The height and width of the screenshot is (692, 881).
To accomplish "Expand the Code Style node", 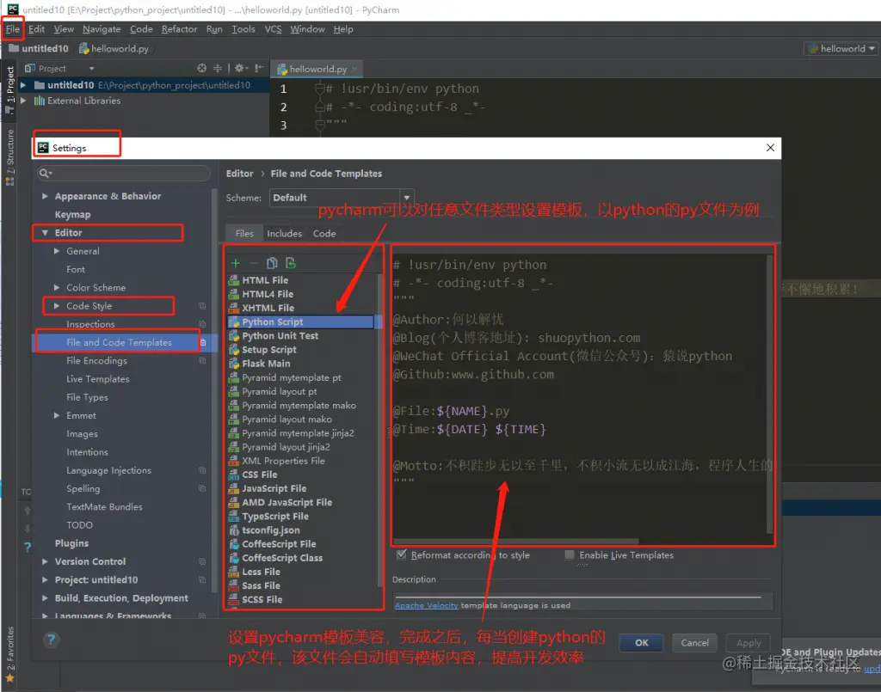I will coord(57,306).
